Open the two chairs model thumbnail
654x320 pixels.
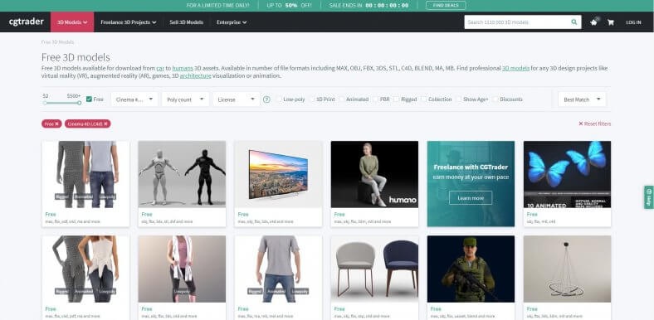374,269
